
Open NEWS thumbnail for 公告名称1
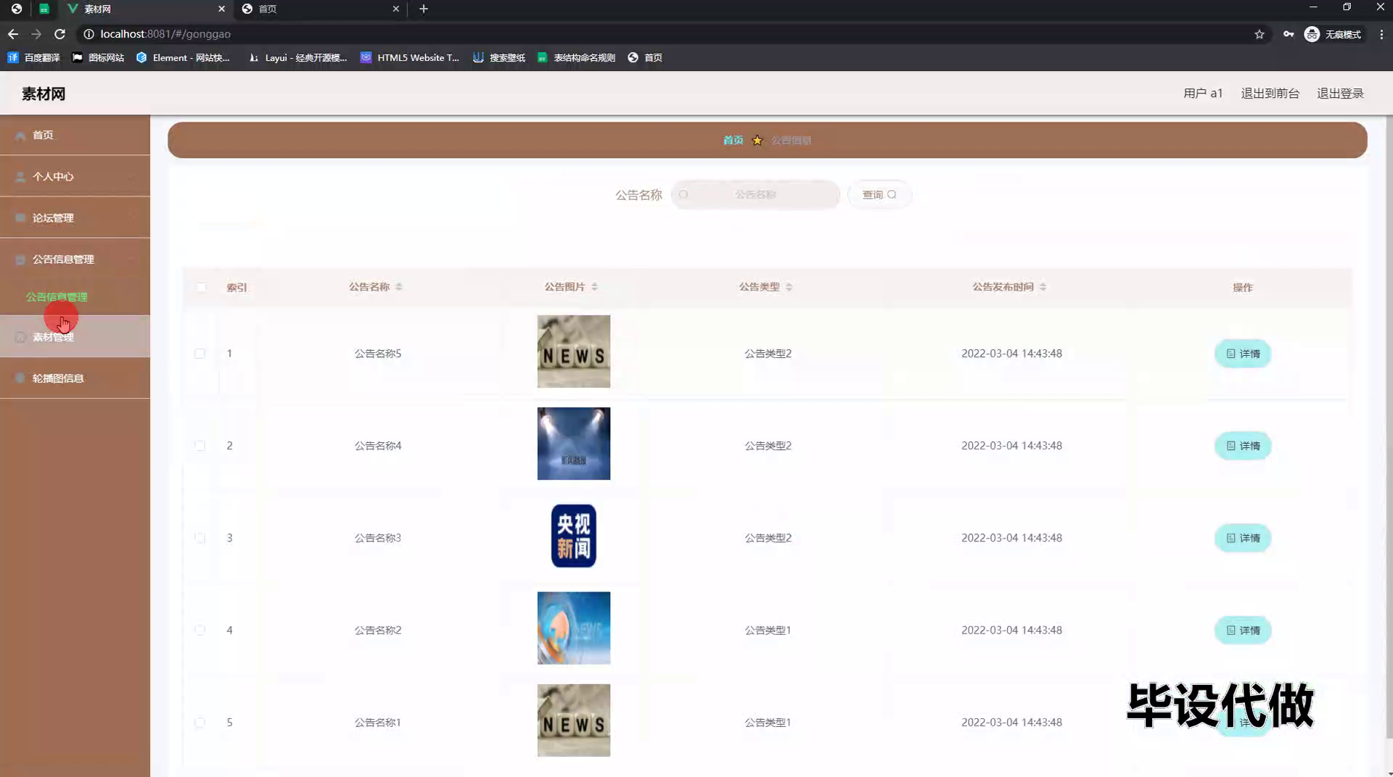573,720
